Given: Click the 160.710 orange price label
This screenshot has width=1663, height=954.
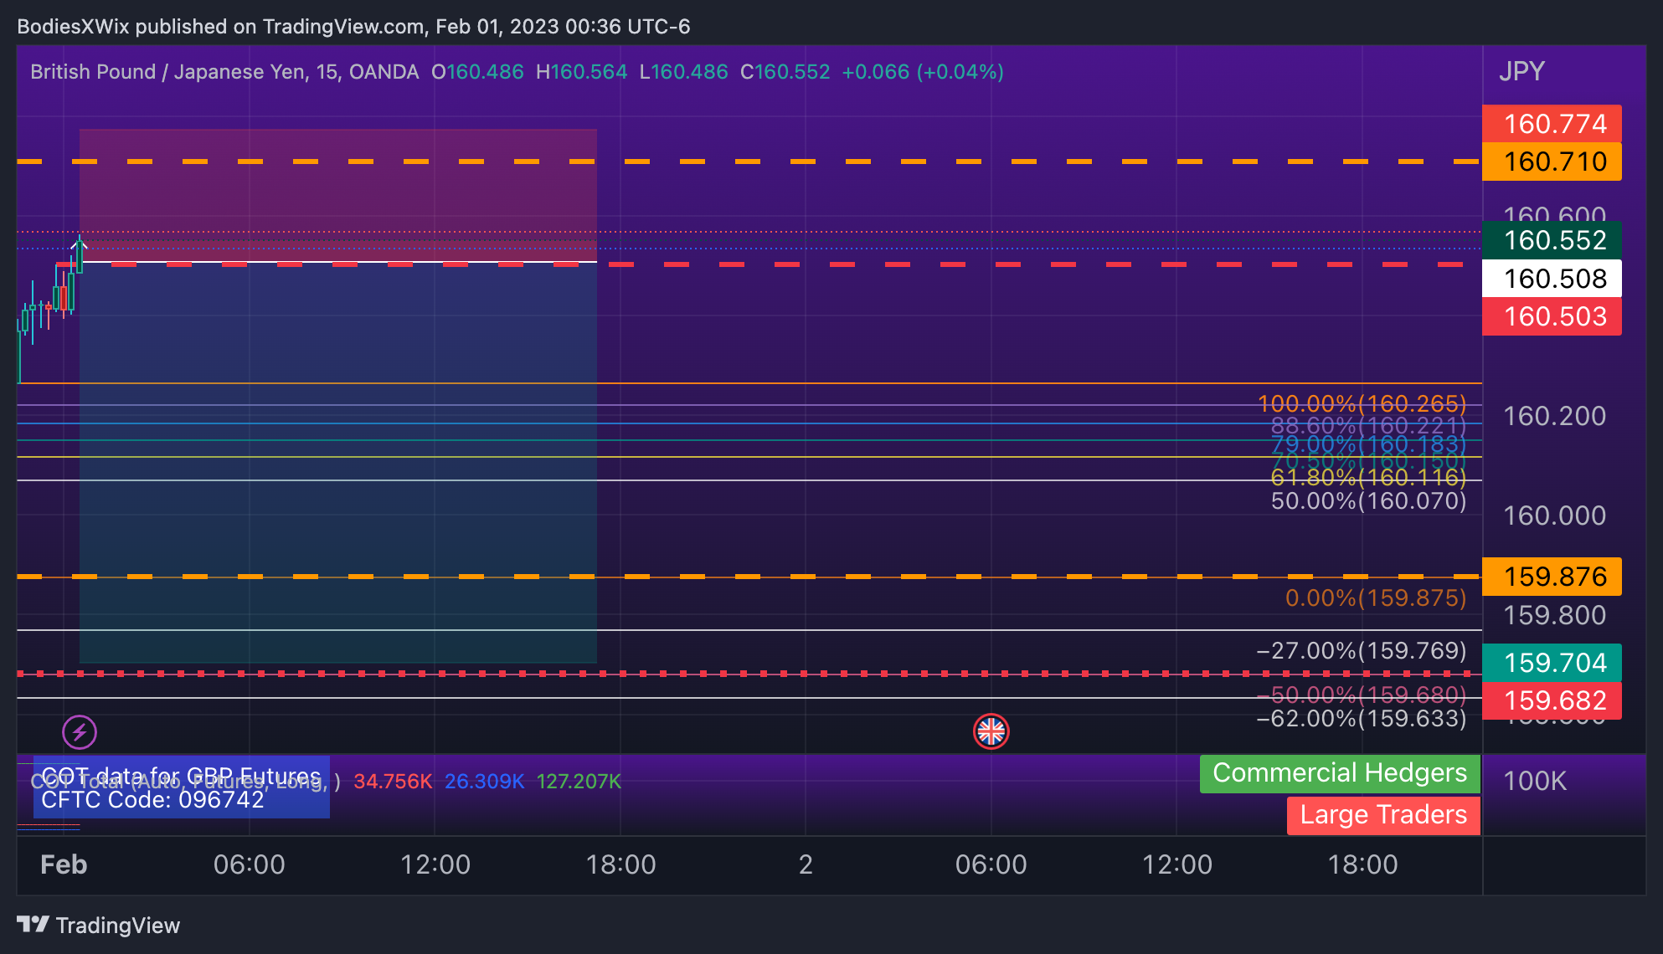Looking at the screenshot, I should (x=1552, y=162).
